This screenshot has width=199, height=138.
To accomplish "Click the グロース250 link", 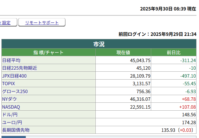I will coord(15,91).
